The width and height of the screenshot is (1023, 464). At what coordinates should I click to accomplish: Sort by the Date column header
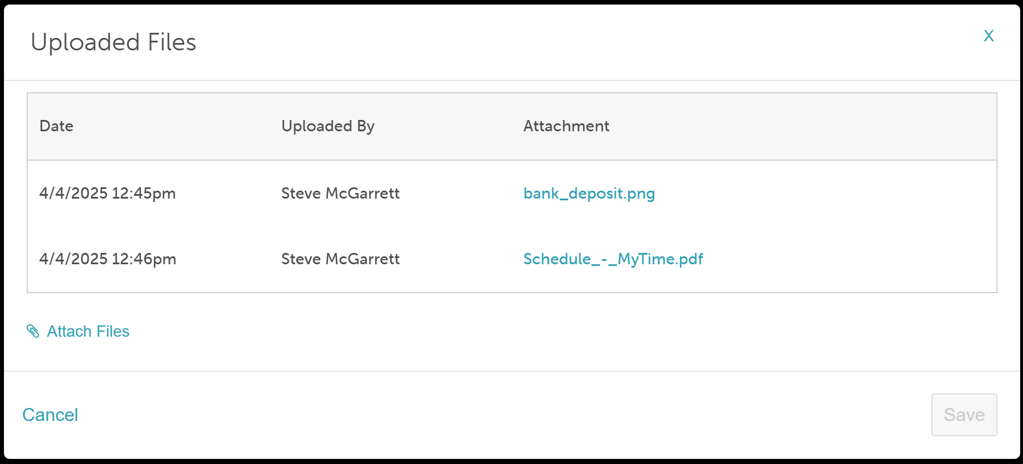(x=57, y=126)
